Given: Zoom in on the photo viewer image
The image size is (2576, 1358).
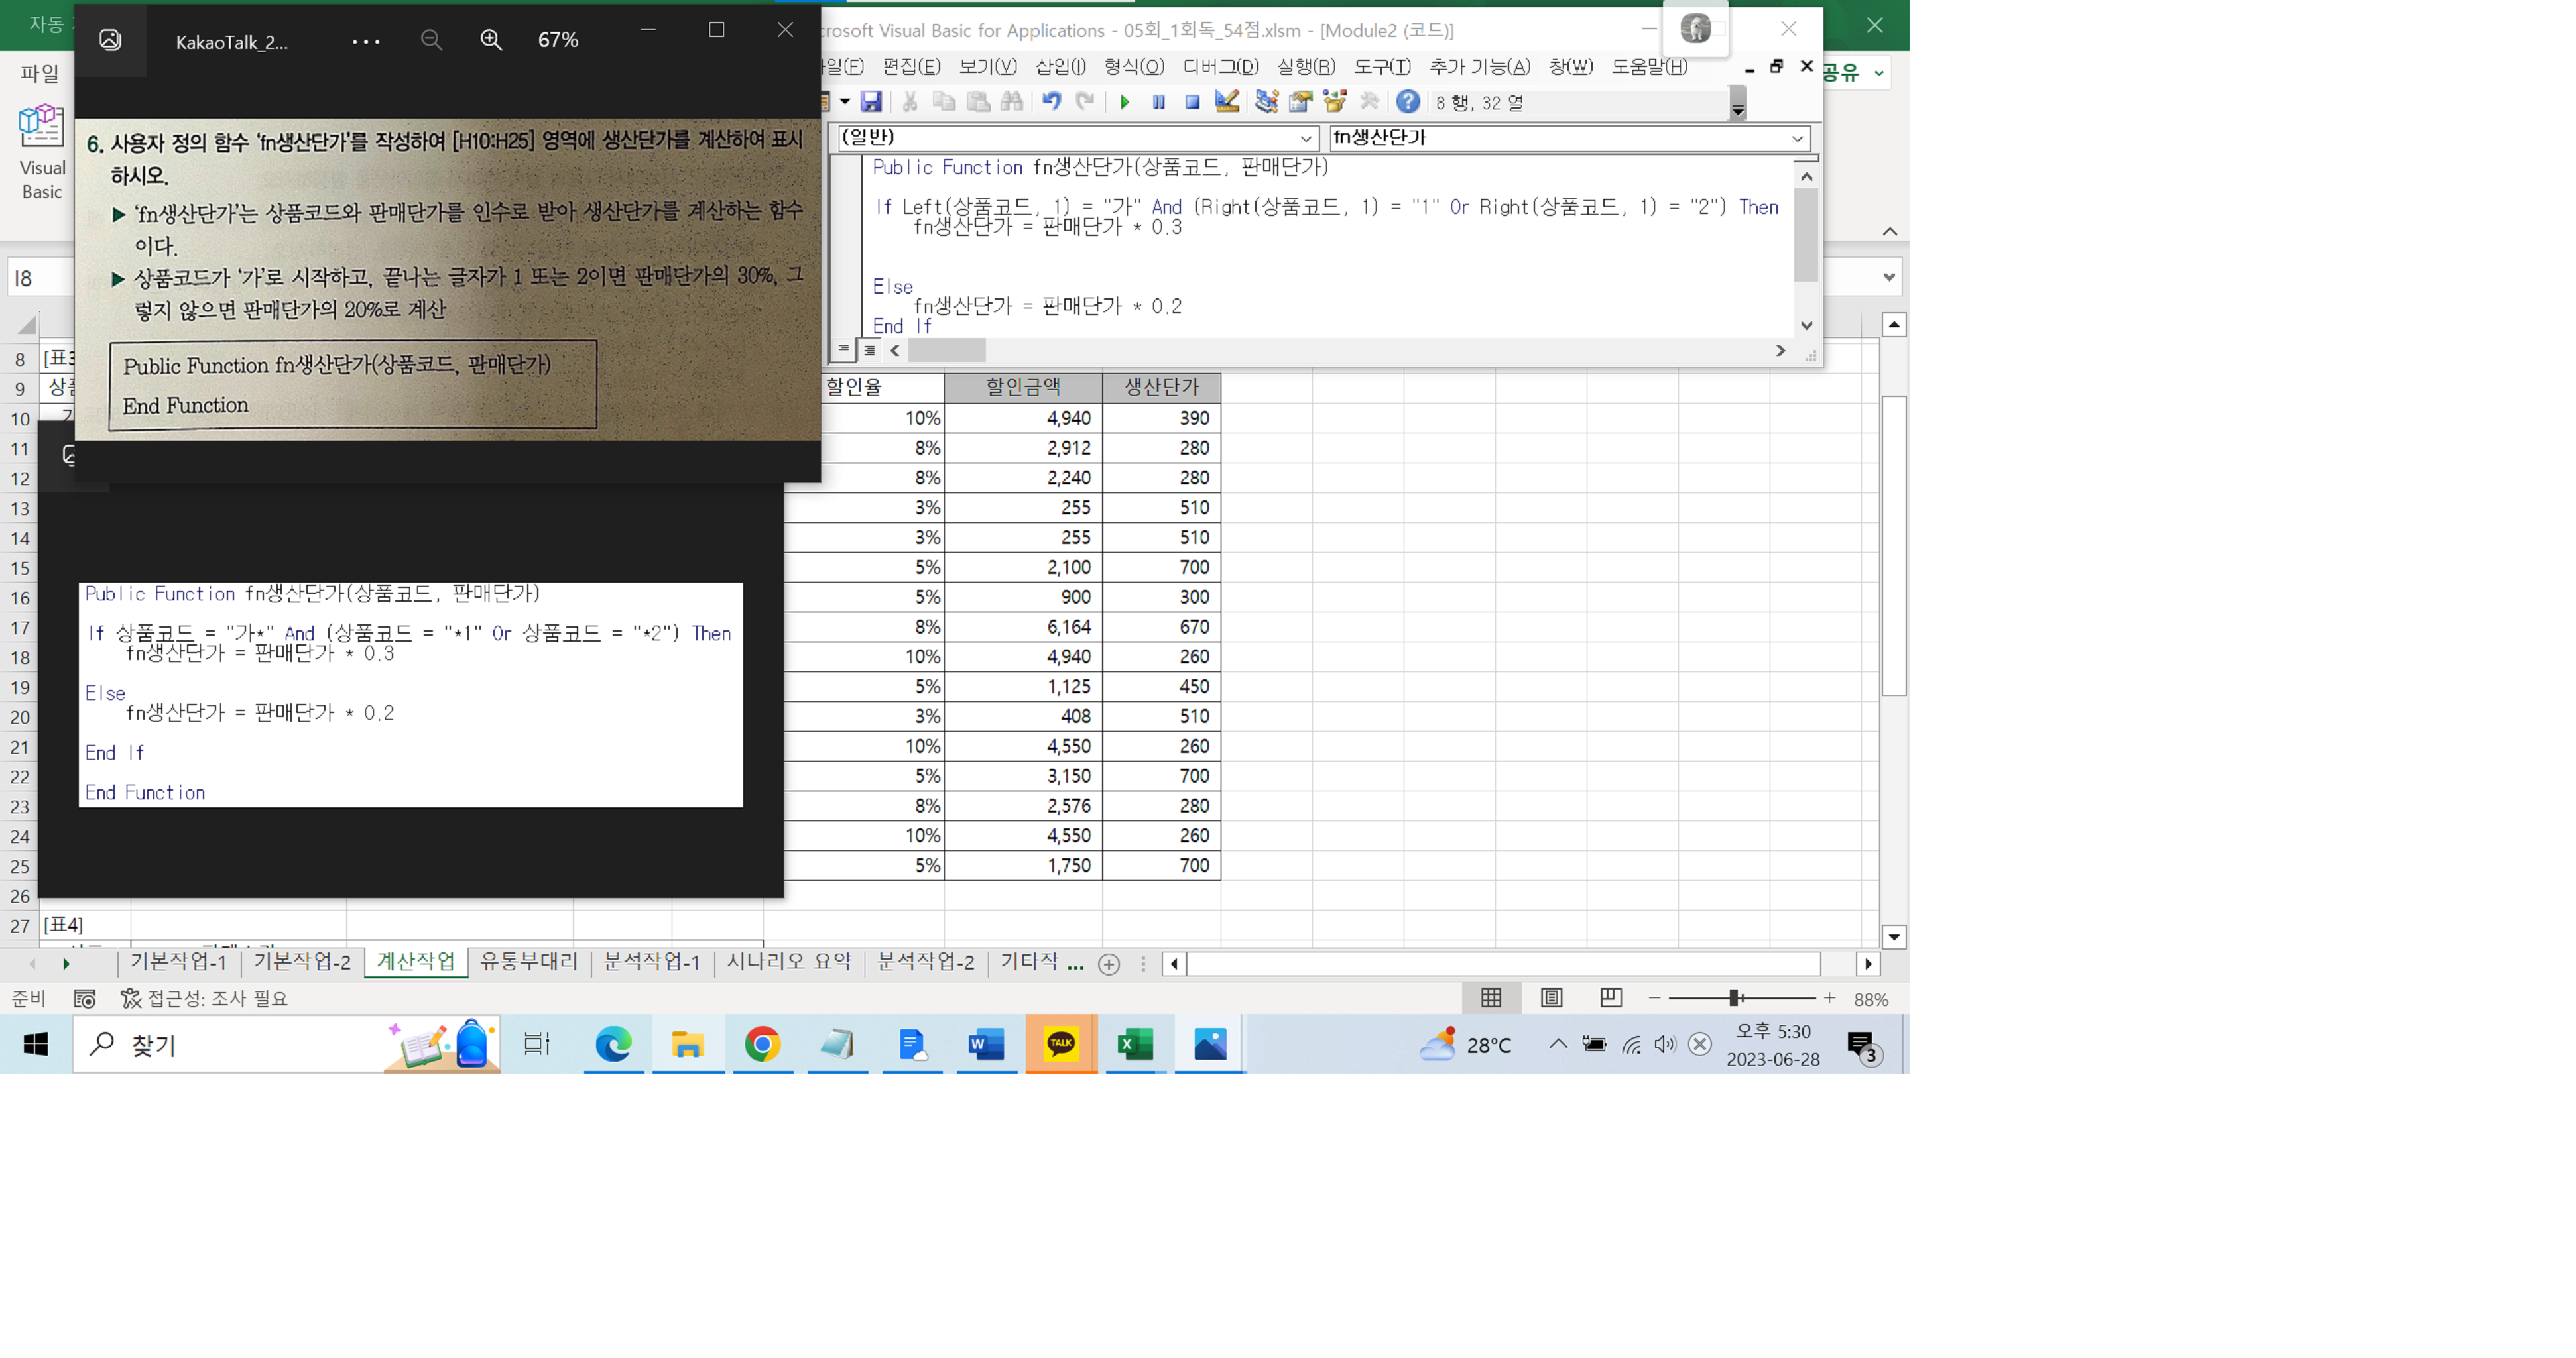Looking at the screenshot, I should point(491,40).
